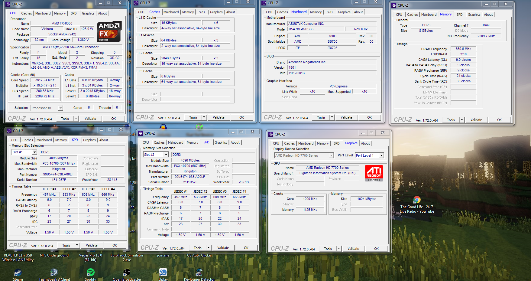Expand the Tools arrow in the Graphics window

(x=339, y=249)
